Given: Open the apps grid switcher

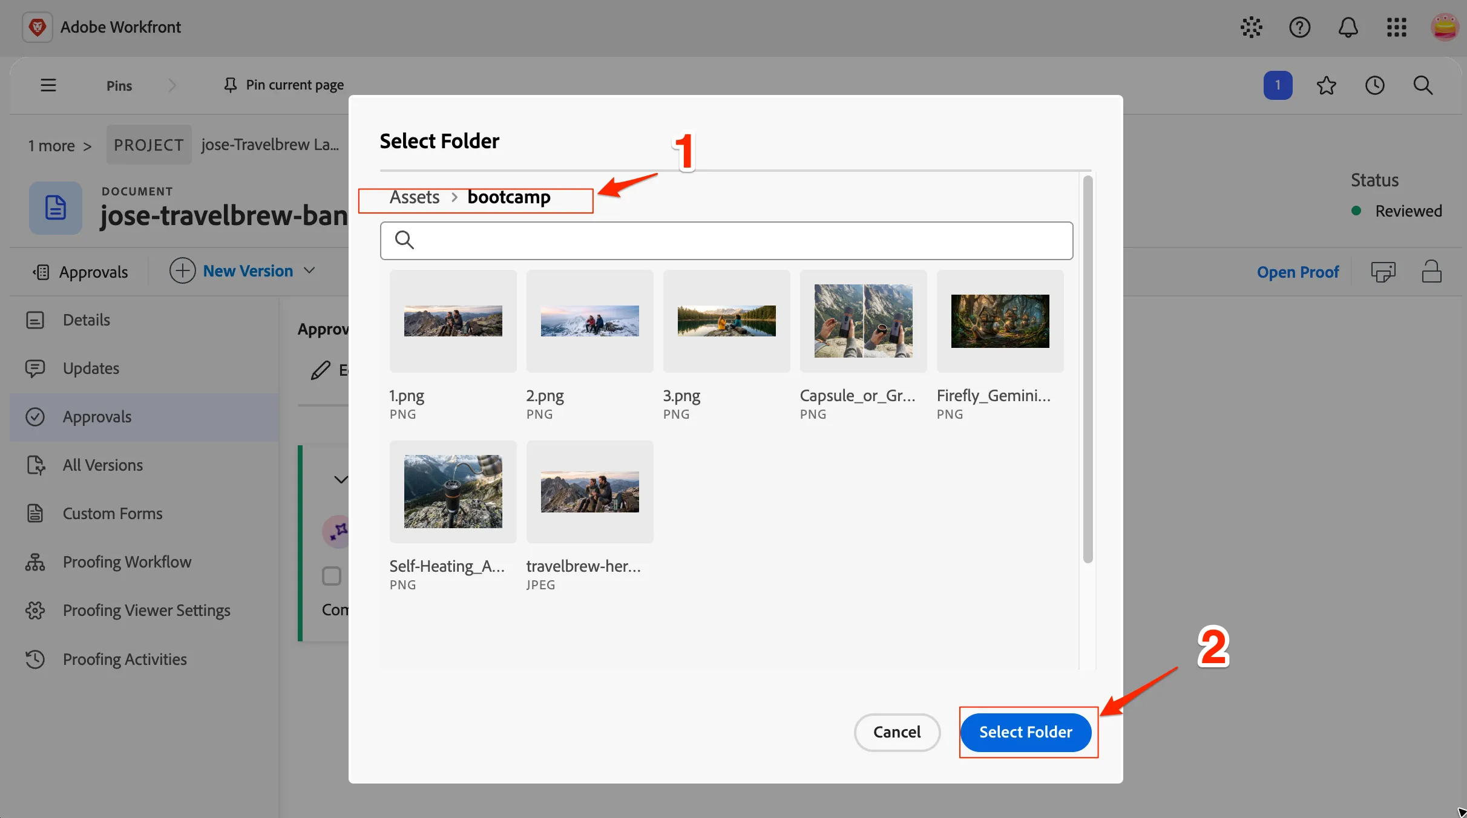Looking at the screenshot, I should pos(1396,27).
